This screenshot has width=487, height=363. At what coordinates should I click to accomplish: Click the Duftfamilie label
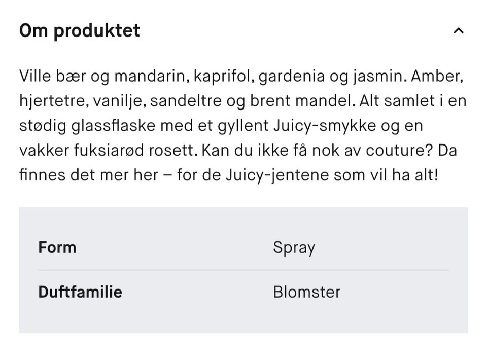coord(80,292)
